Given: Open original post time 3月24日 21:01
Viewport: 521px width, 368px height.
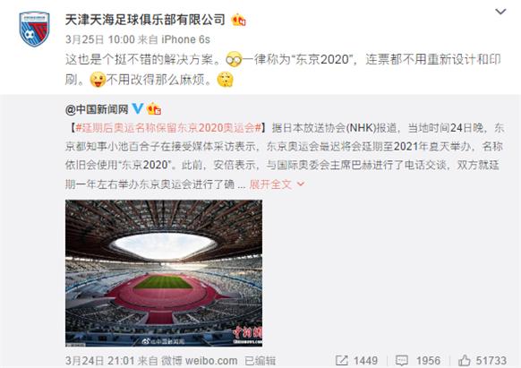Looking at the screenshot, I should 99,361.
